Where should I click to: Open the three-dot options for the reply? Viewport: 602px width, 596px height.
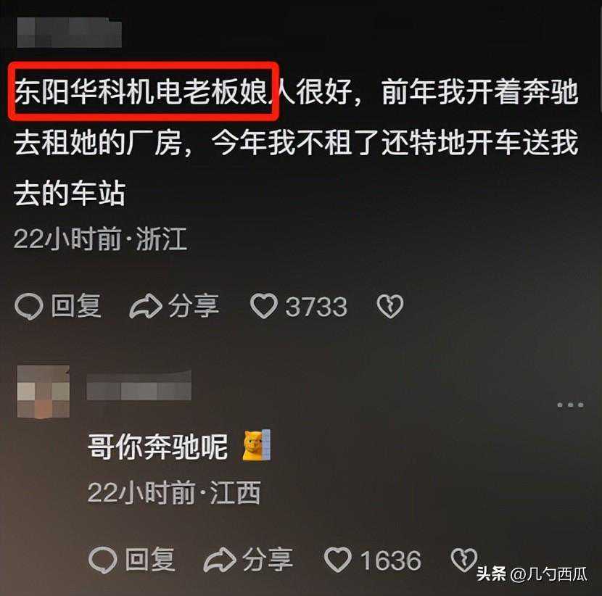coord(571,405)
